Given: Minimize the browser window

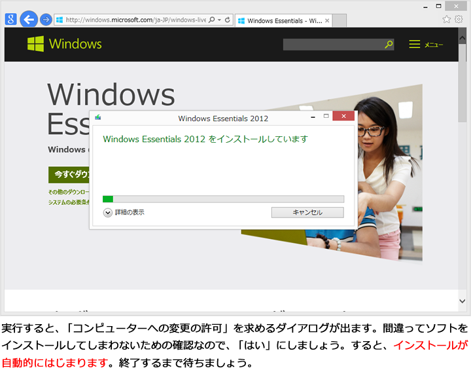Looking at the screenshot, I should click(425, 7).
